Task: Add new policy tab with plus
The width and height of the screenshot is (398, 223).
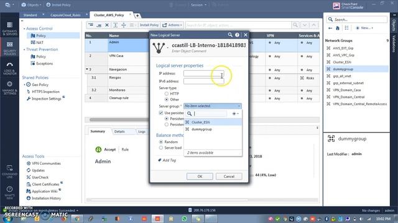Action: [137, 15]
